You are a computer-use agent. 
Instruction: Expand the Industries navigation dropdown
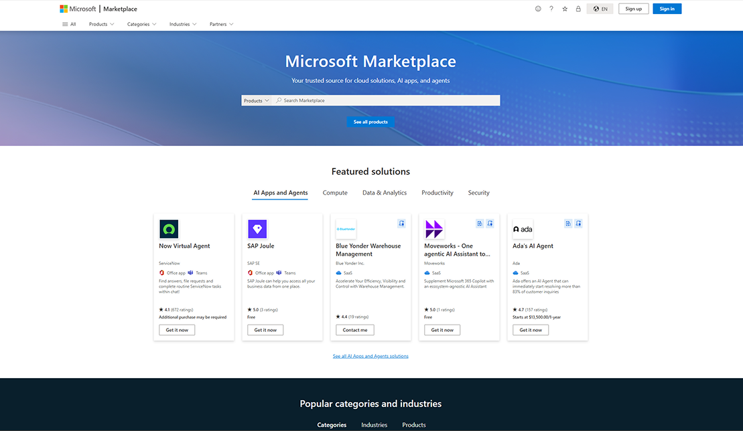(182, 23)
